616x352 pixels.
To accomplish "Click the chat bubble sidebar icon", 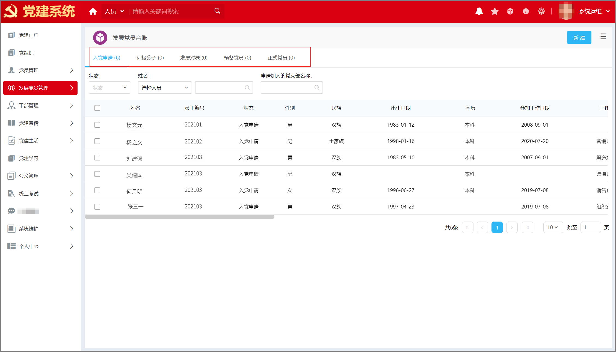I will coord(11,211).
